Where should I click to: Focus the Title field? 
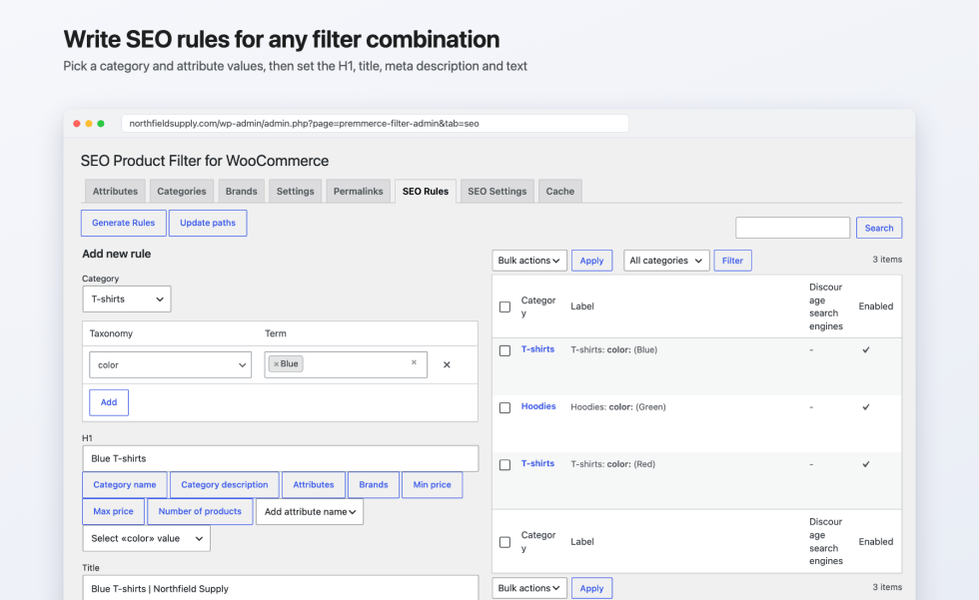pyautogui.click(x=281, y=588)
